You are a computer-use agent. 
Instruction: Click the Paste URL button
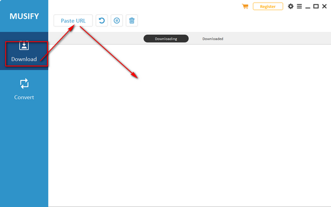tap(73, 20)
